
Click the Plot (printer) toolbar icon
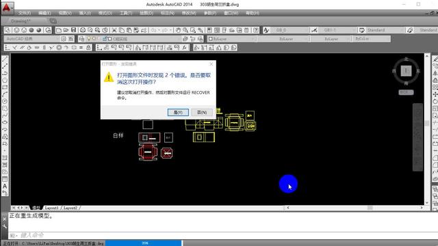[83, 30]
